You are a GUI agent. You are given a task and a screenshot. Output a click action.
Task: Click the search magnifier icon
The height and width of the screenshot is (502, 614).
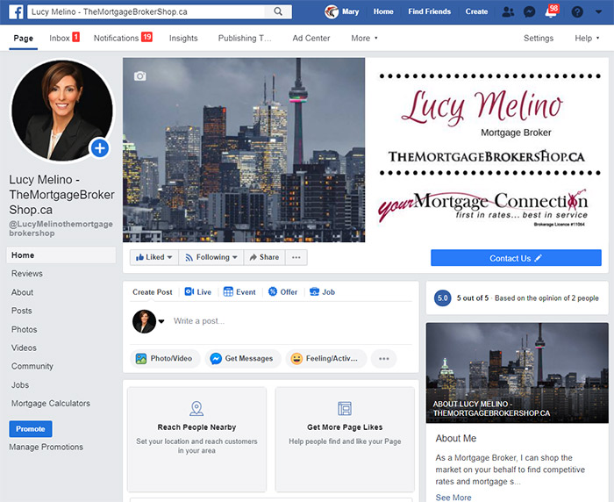(x=278, y=11)
